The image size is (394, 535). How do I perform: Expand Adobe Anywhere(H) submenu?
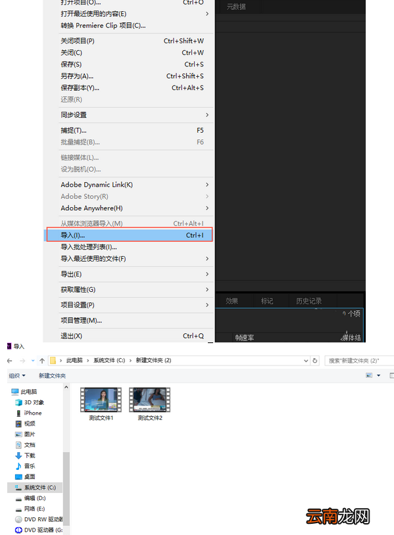(x=135, y=208)
